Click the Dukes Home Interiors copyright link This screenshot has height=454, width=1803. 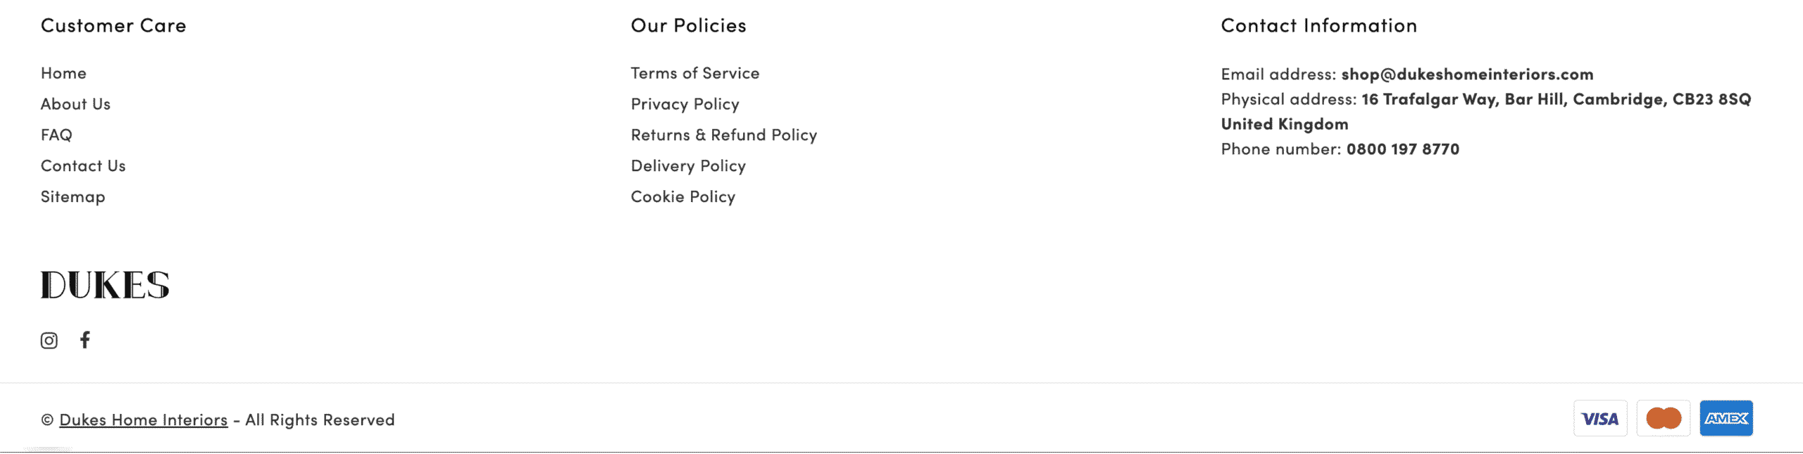coord(144,420)
